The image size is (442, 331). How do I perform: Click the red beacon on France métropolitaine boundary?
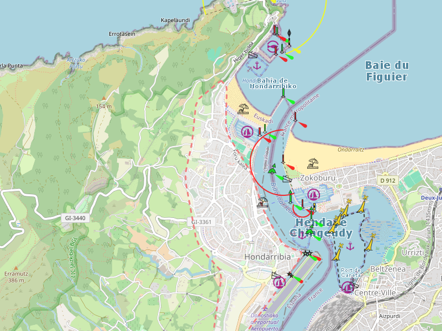[x=296, y=116]
